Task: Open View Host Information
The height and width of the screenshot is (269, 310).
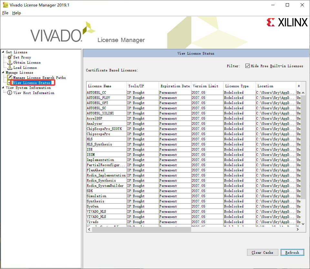Action: (34, 93)
